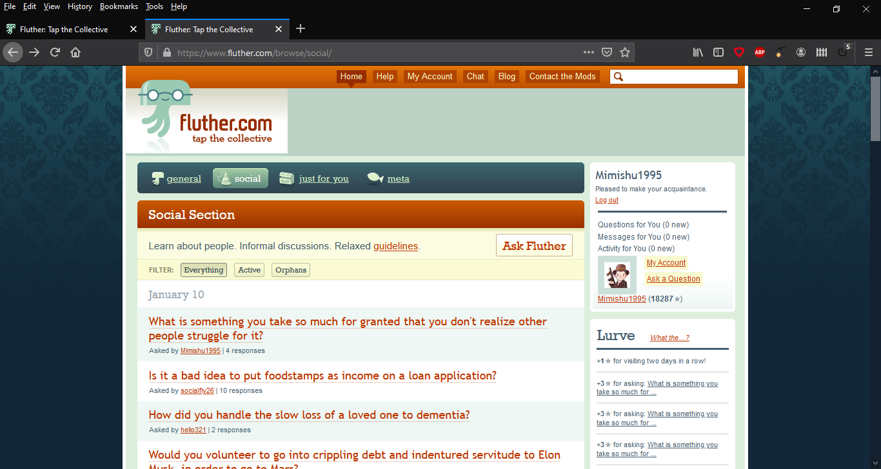Open the Adblock Plus extension
The image size is (881, 469).
[x=760, y=52]
